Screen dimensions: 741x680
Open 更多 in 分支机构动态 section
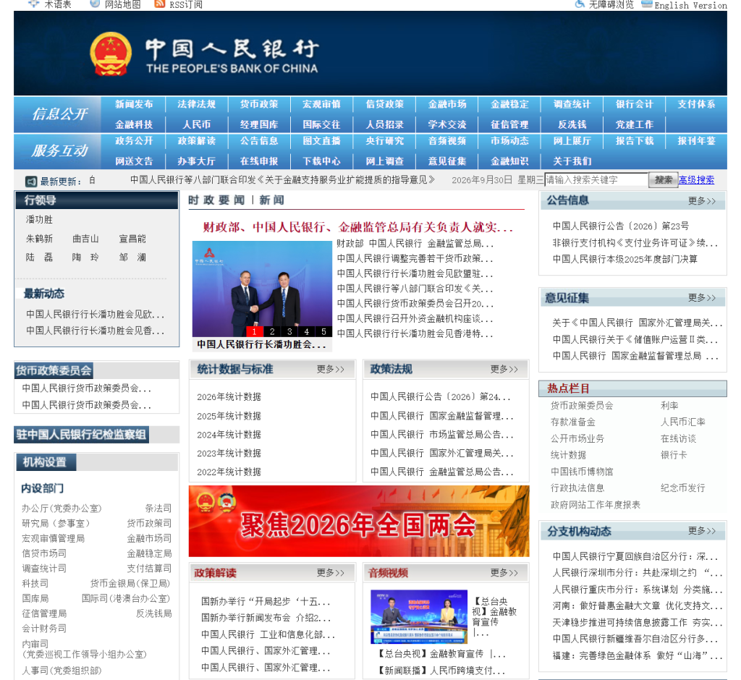pos(701,531)
